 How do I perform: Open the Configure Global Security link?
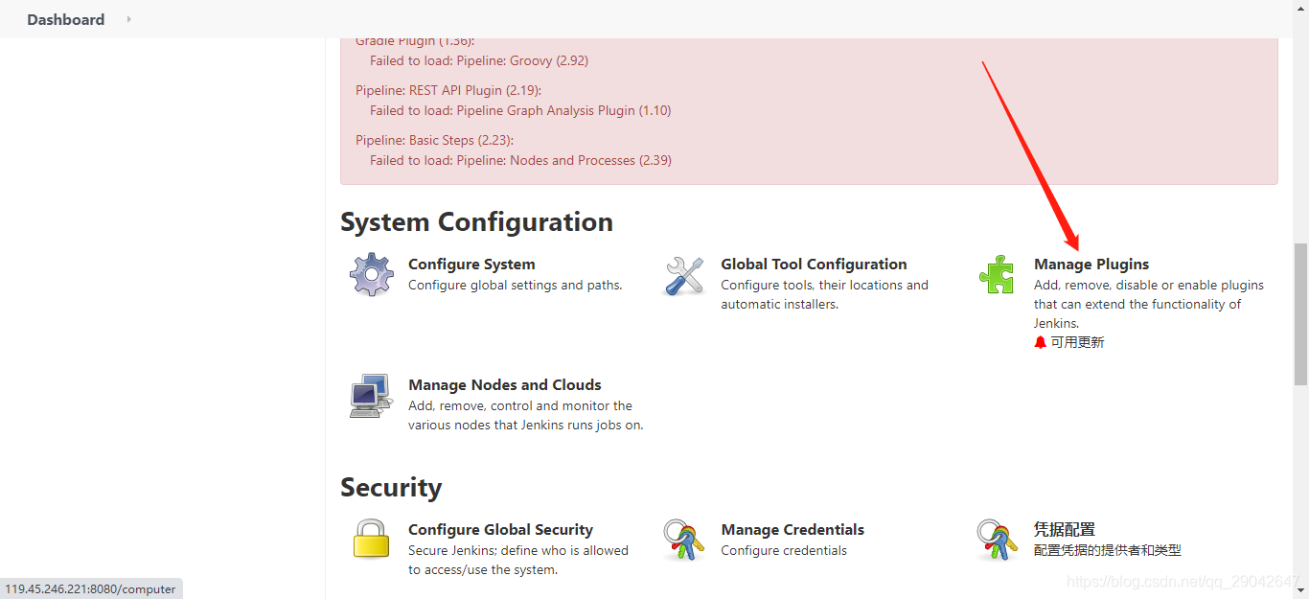[500, 530]
